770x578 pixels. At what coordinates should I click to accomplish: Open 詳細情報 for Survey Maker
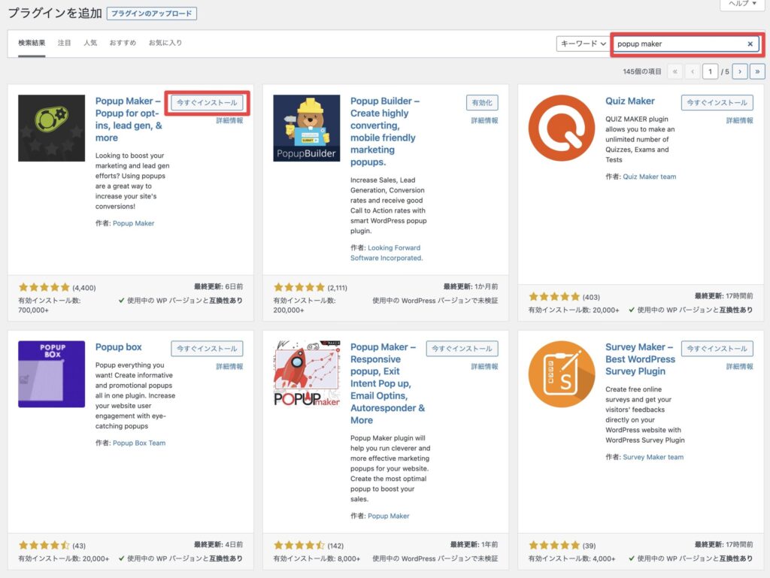pos(739,367)
